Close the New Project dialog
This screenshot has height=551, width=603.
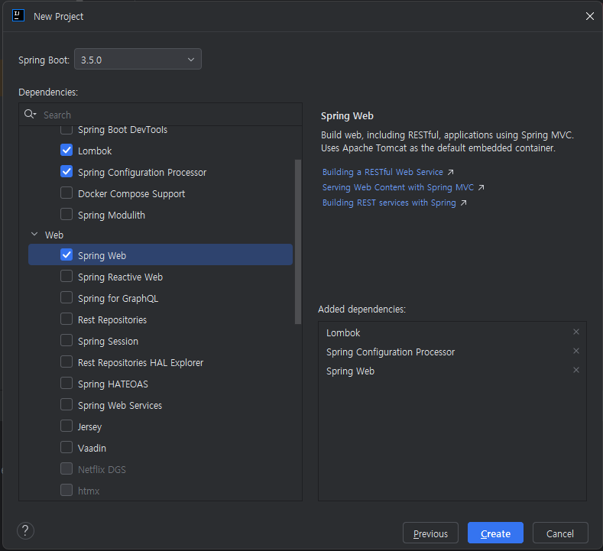click(589, 16)
